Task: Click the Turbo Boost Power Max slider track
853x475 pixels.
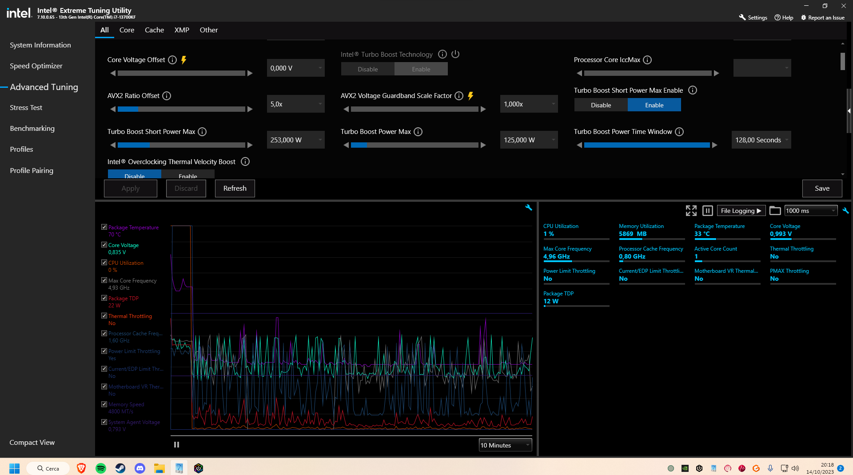Action: point(415,145)
